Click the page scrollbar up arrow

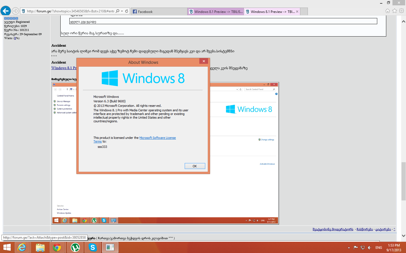(x=403, y=22)
